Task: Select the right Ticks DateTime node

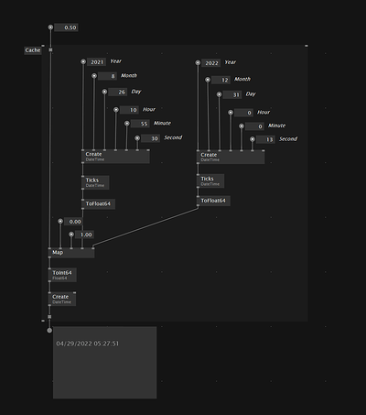Action: coord(210,180)
